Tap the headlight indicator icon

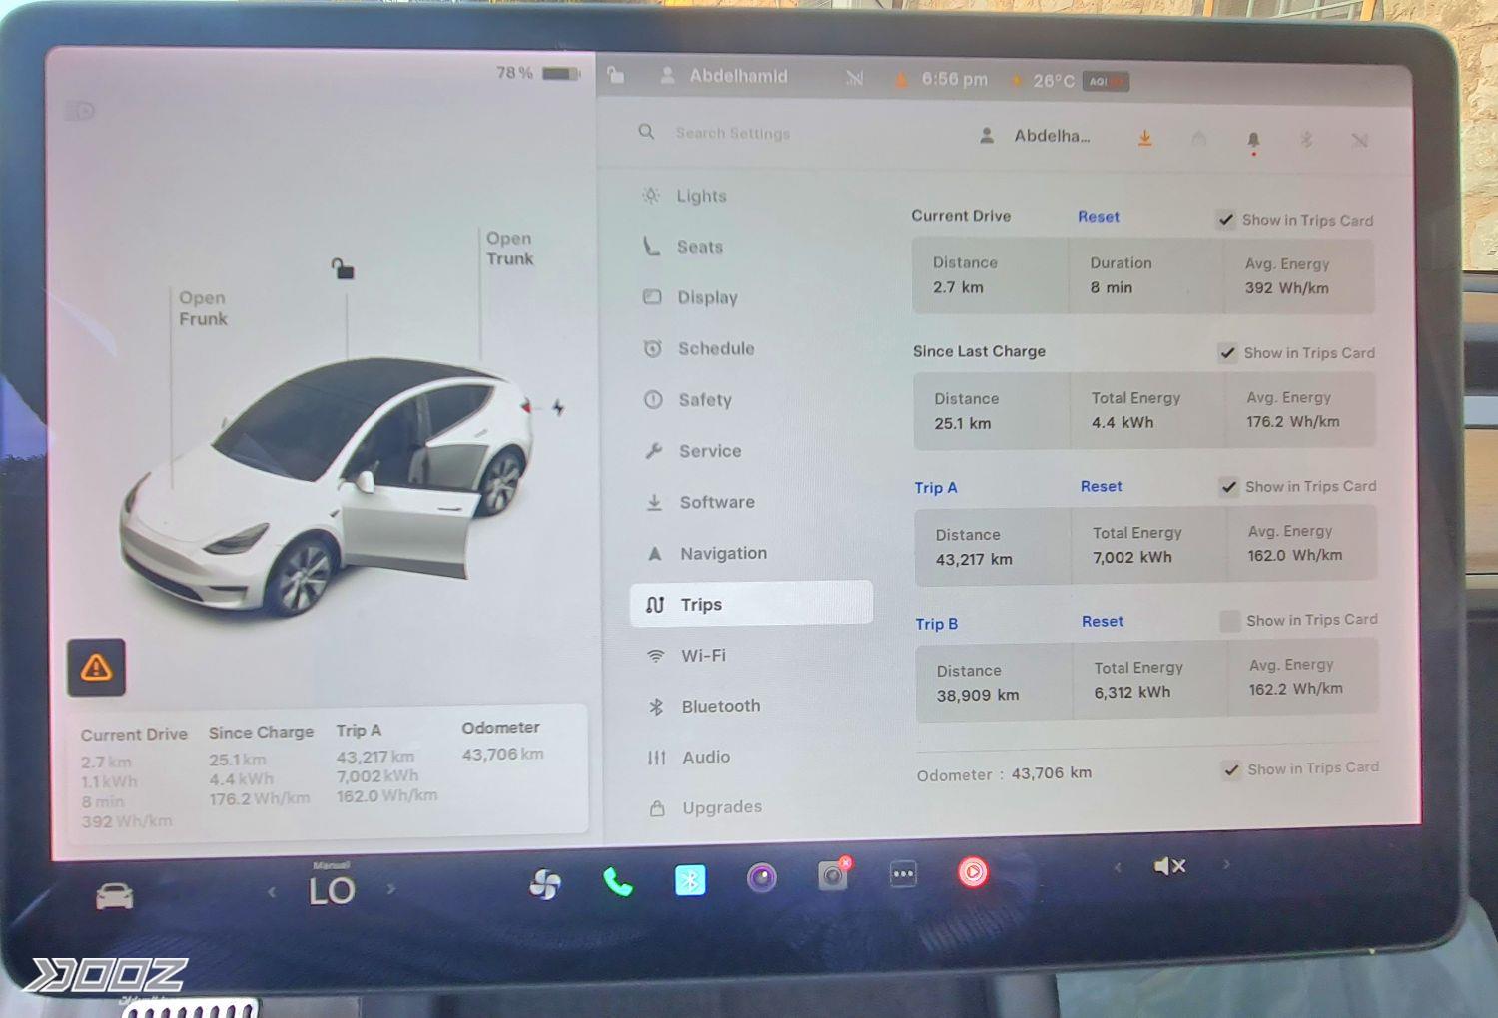pyautogui.click(x=80, y=110)
